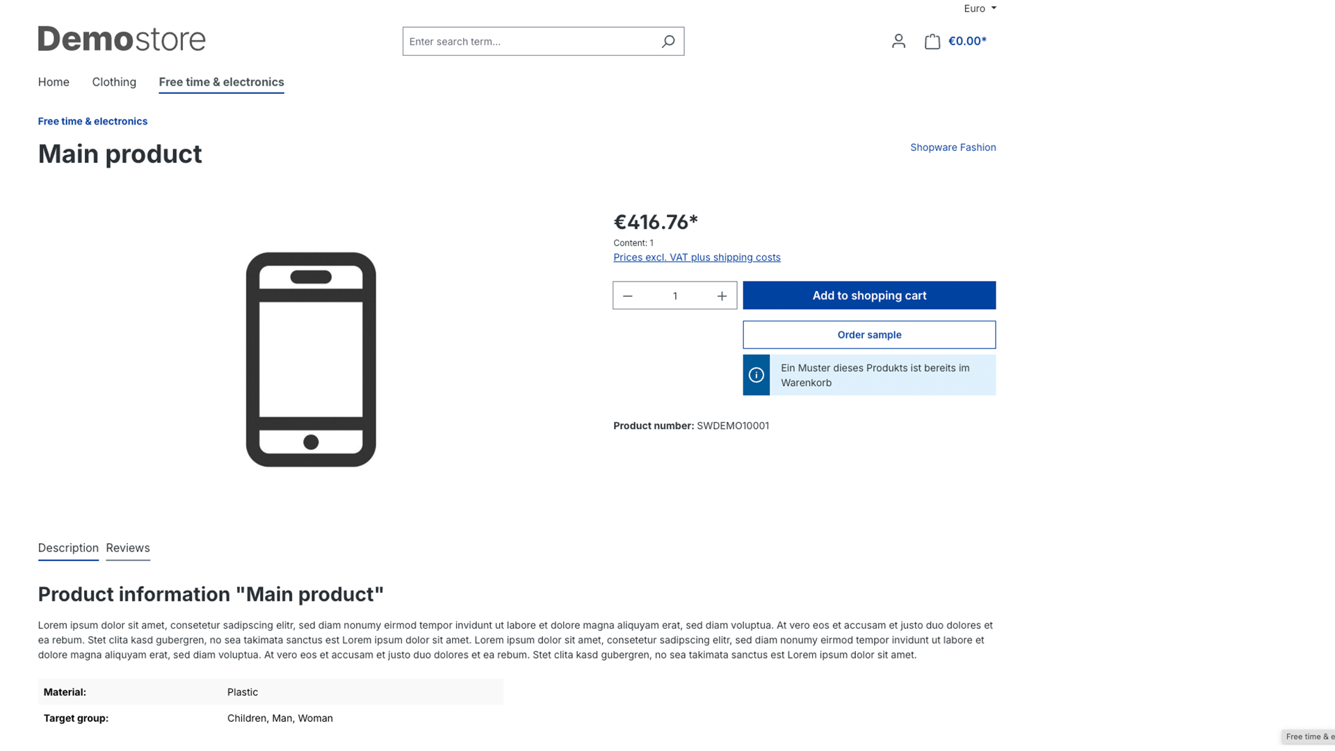Screen dimensions: 1335x751
Task: Open the Clothing category menu
Action: pyautogui.click(x=114, y=82)
